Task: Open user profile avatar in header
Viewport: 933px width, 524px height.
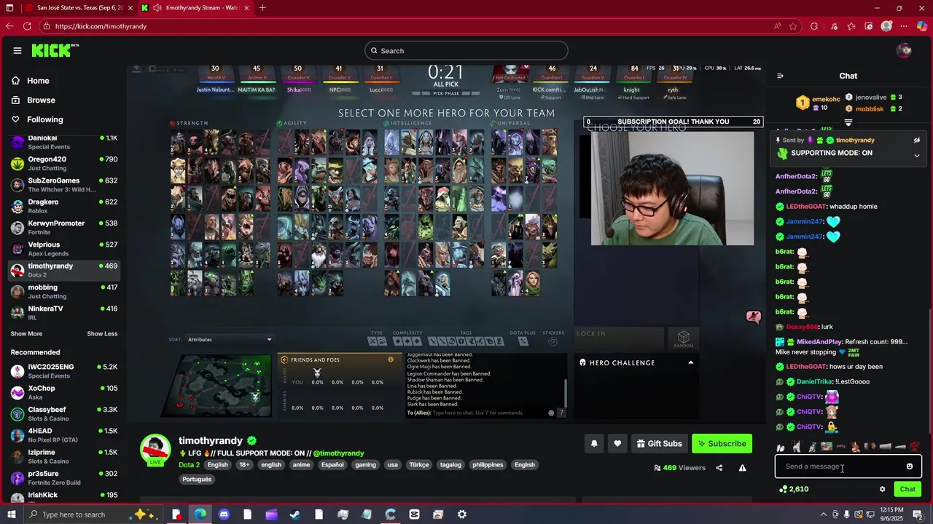Action: point(904,50)
